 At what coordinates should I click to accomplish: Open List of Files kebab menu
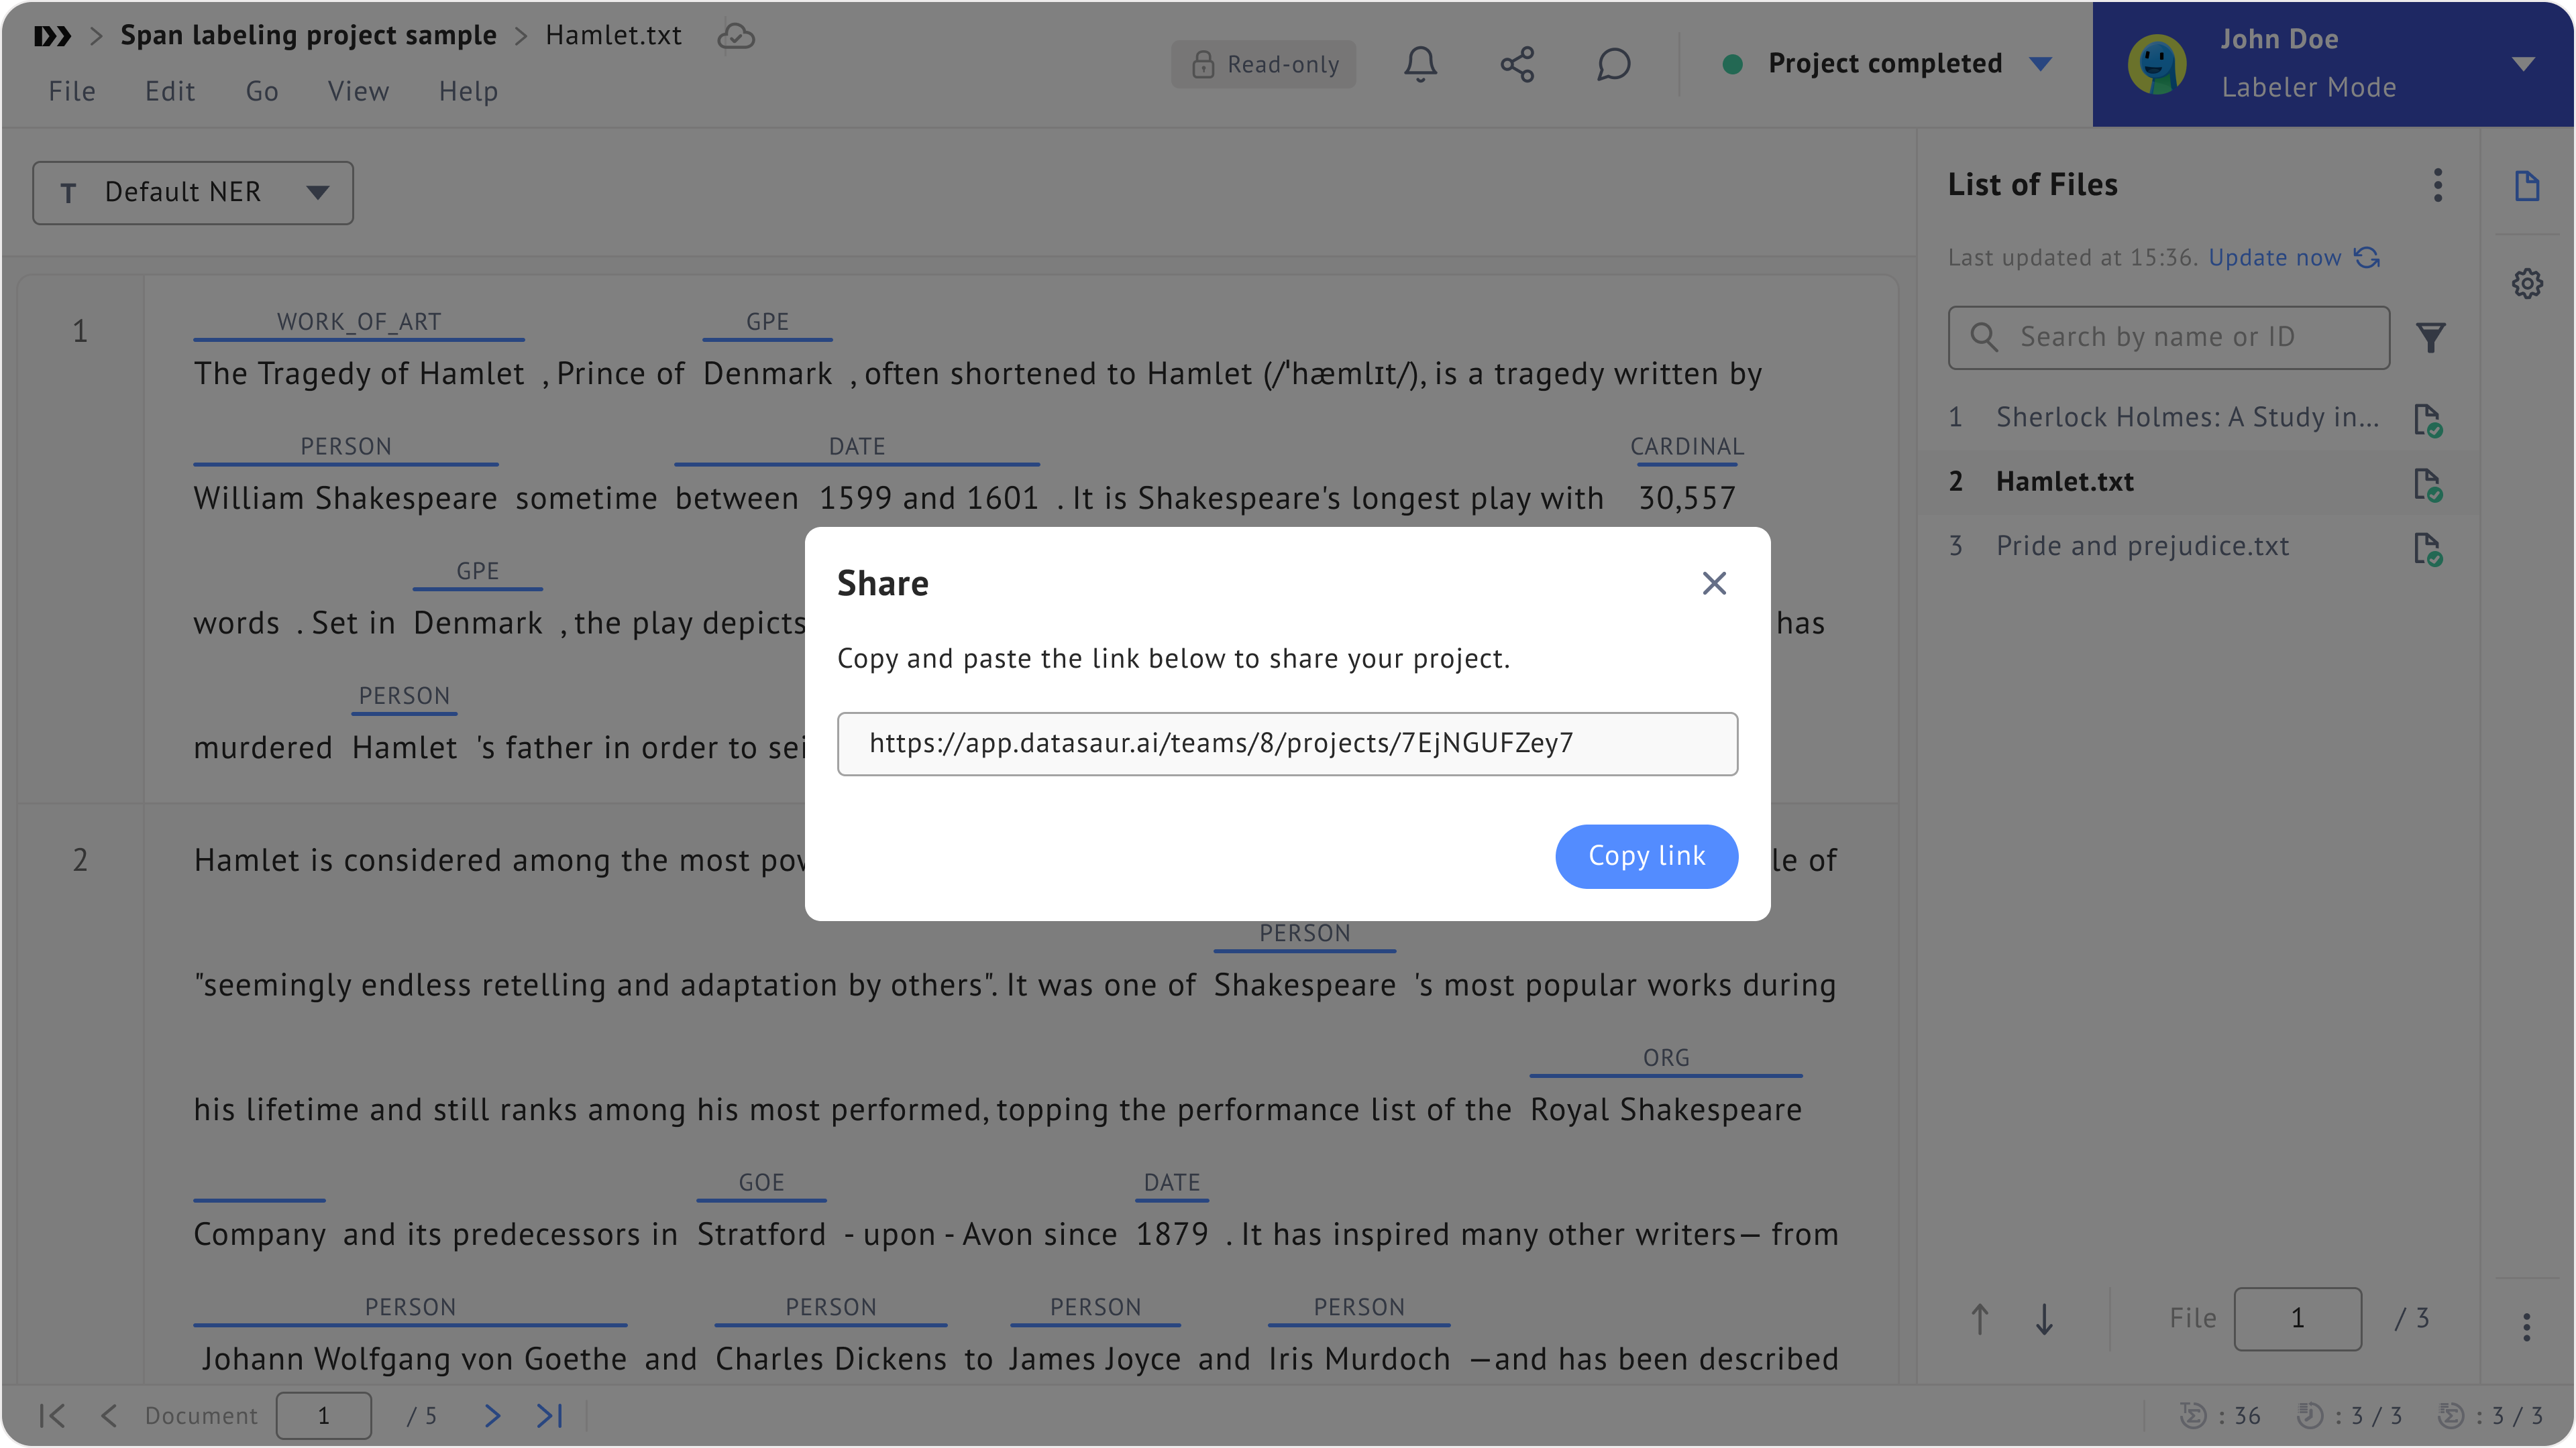click(2438, 185)
